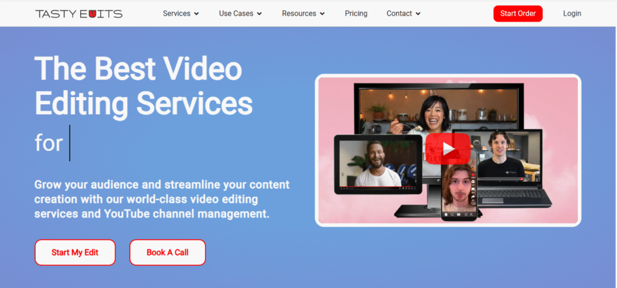Click the Tasty Edits logo
Viewport: 617px width, 288px height.
[79, 14]
